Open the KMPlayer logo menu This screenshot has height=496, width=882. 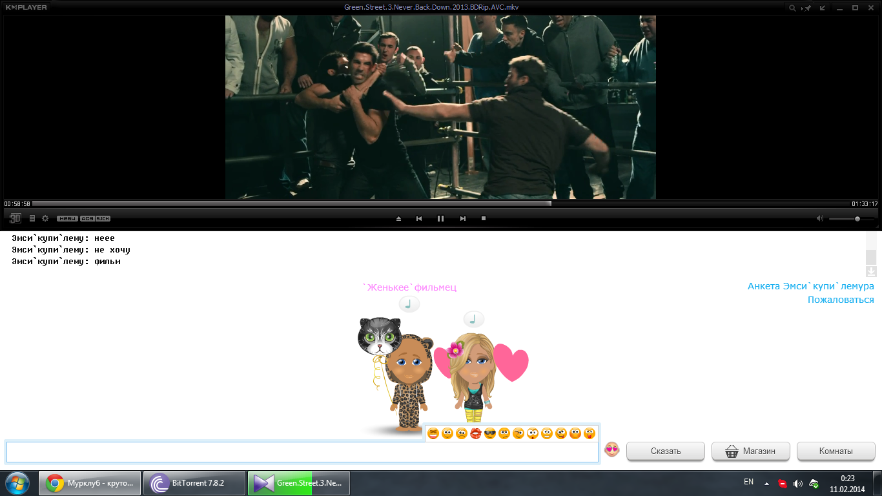click(x=26, y=7)
